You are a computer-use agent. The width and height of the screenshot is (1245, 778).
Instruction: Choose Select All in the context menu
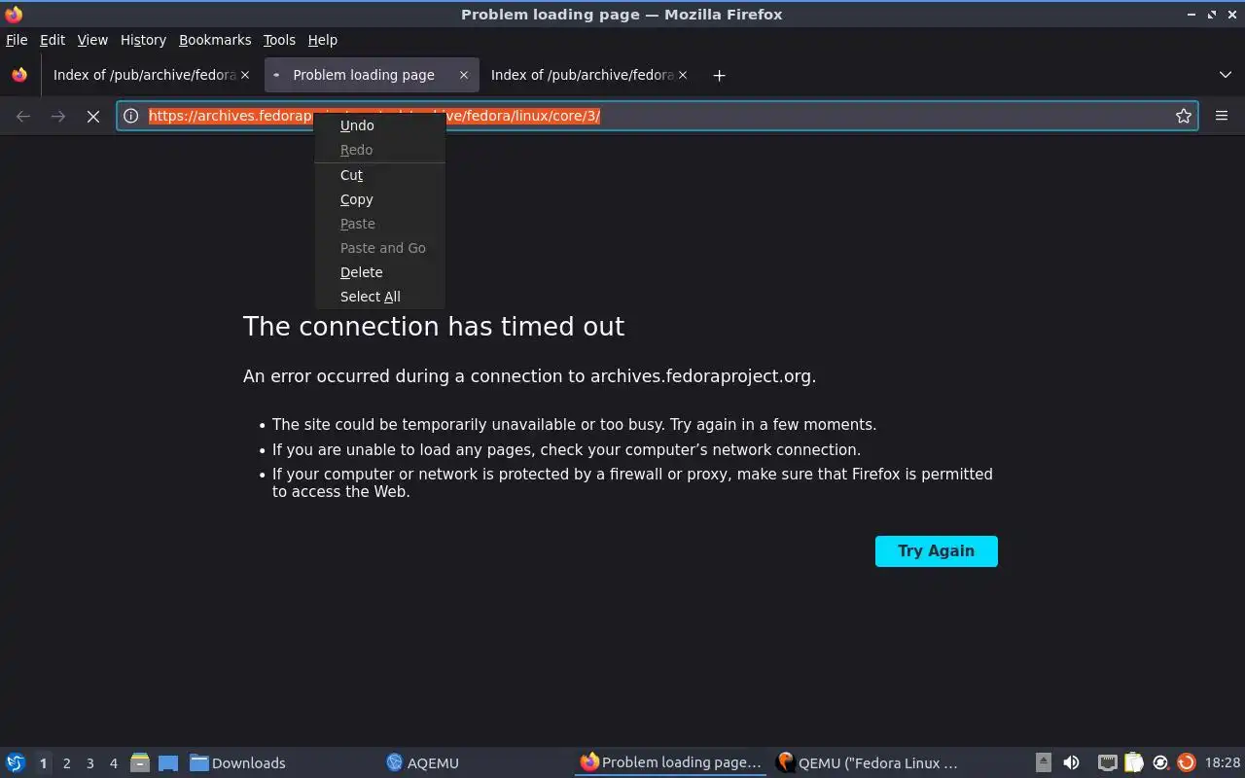pos(380,297)
